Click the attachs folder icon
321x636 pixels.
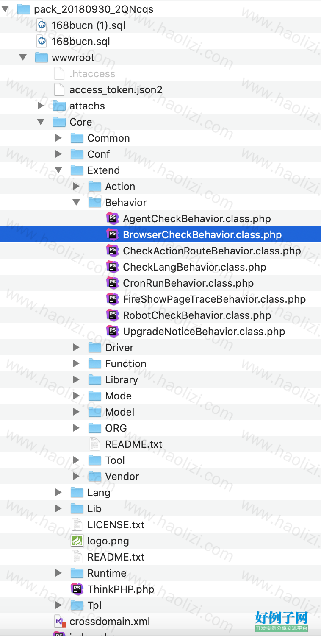point(59,106)
